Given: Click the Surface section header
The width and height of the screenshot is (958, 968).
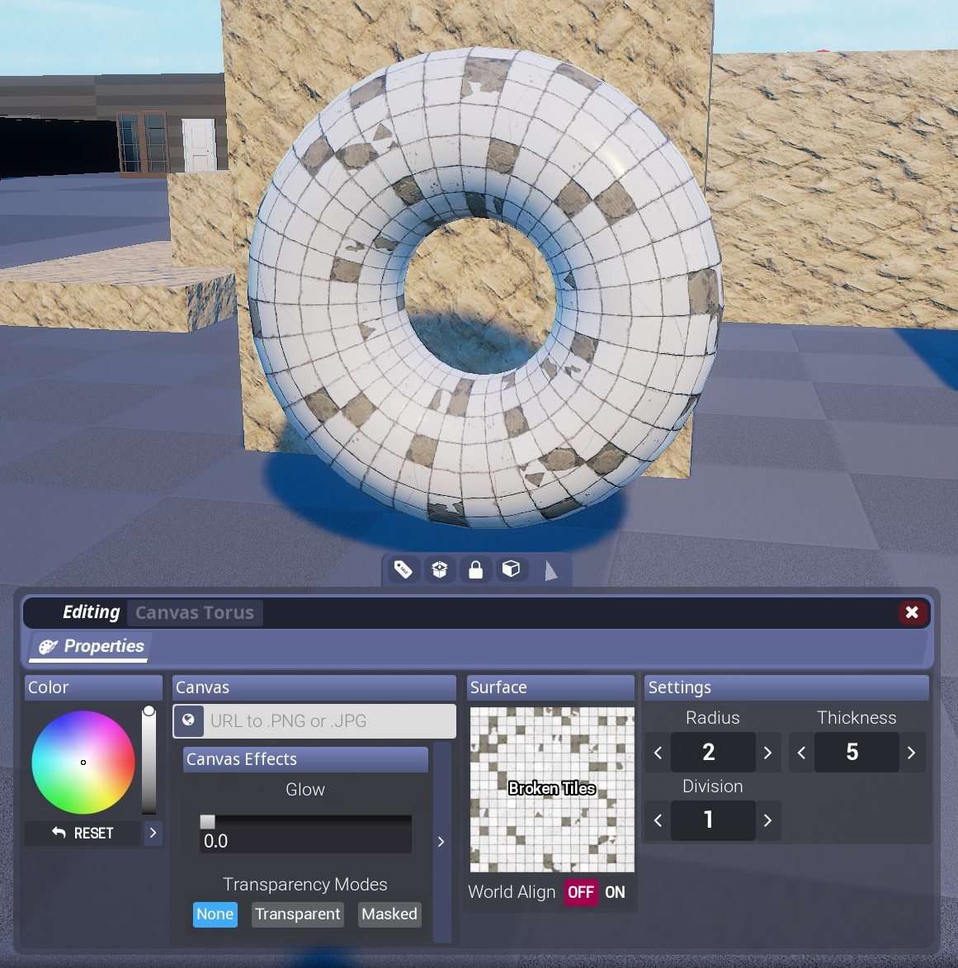Looking at the screenshot, I should (550, 687).
